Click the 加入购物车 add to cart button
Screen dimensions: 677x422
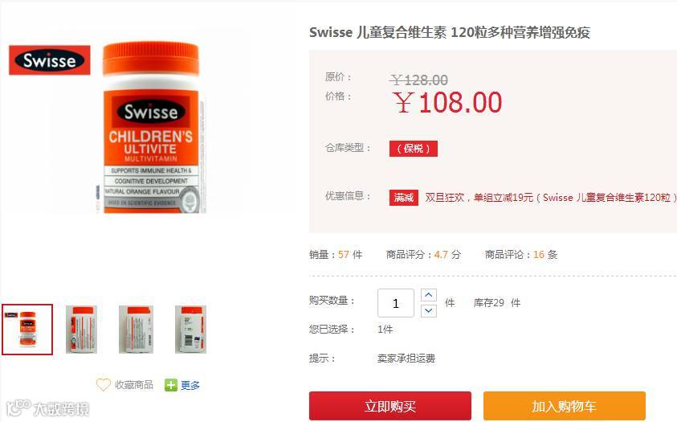[565, 406]
